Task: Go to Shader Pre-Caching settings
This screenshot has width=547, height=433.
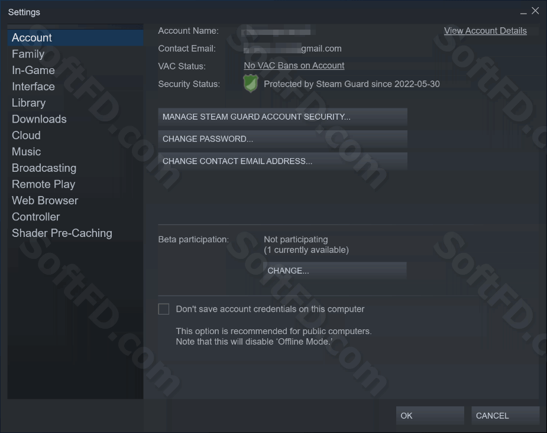Action: tap(75, 233)
